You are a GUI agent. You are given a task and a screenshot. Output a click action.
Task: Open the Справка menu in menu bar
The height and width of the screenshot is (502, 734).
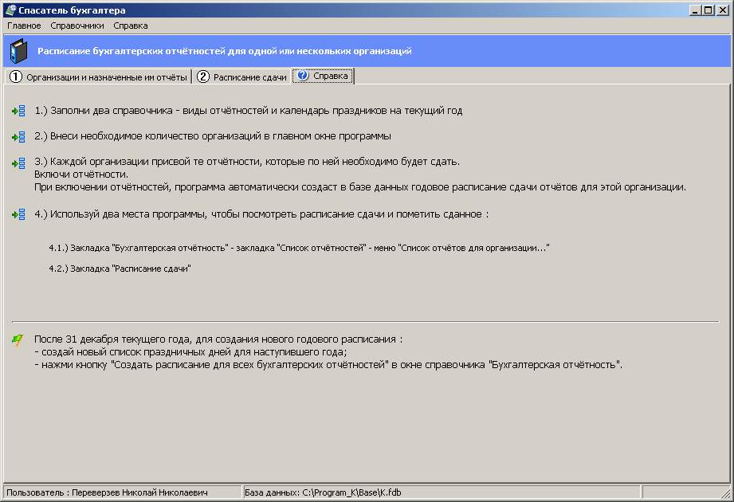pyautogui.click(x=131, y=25)
